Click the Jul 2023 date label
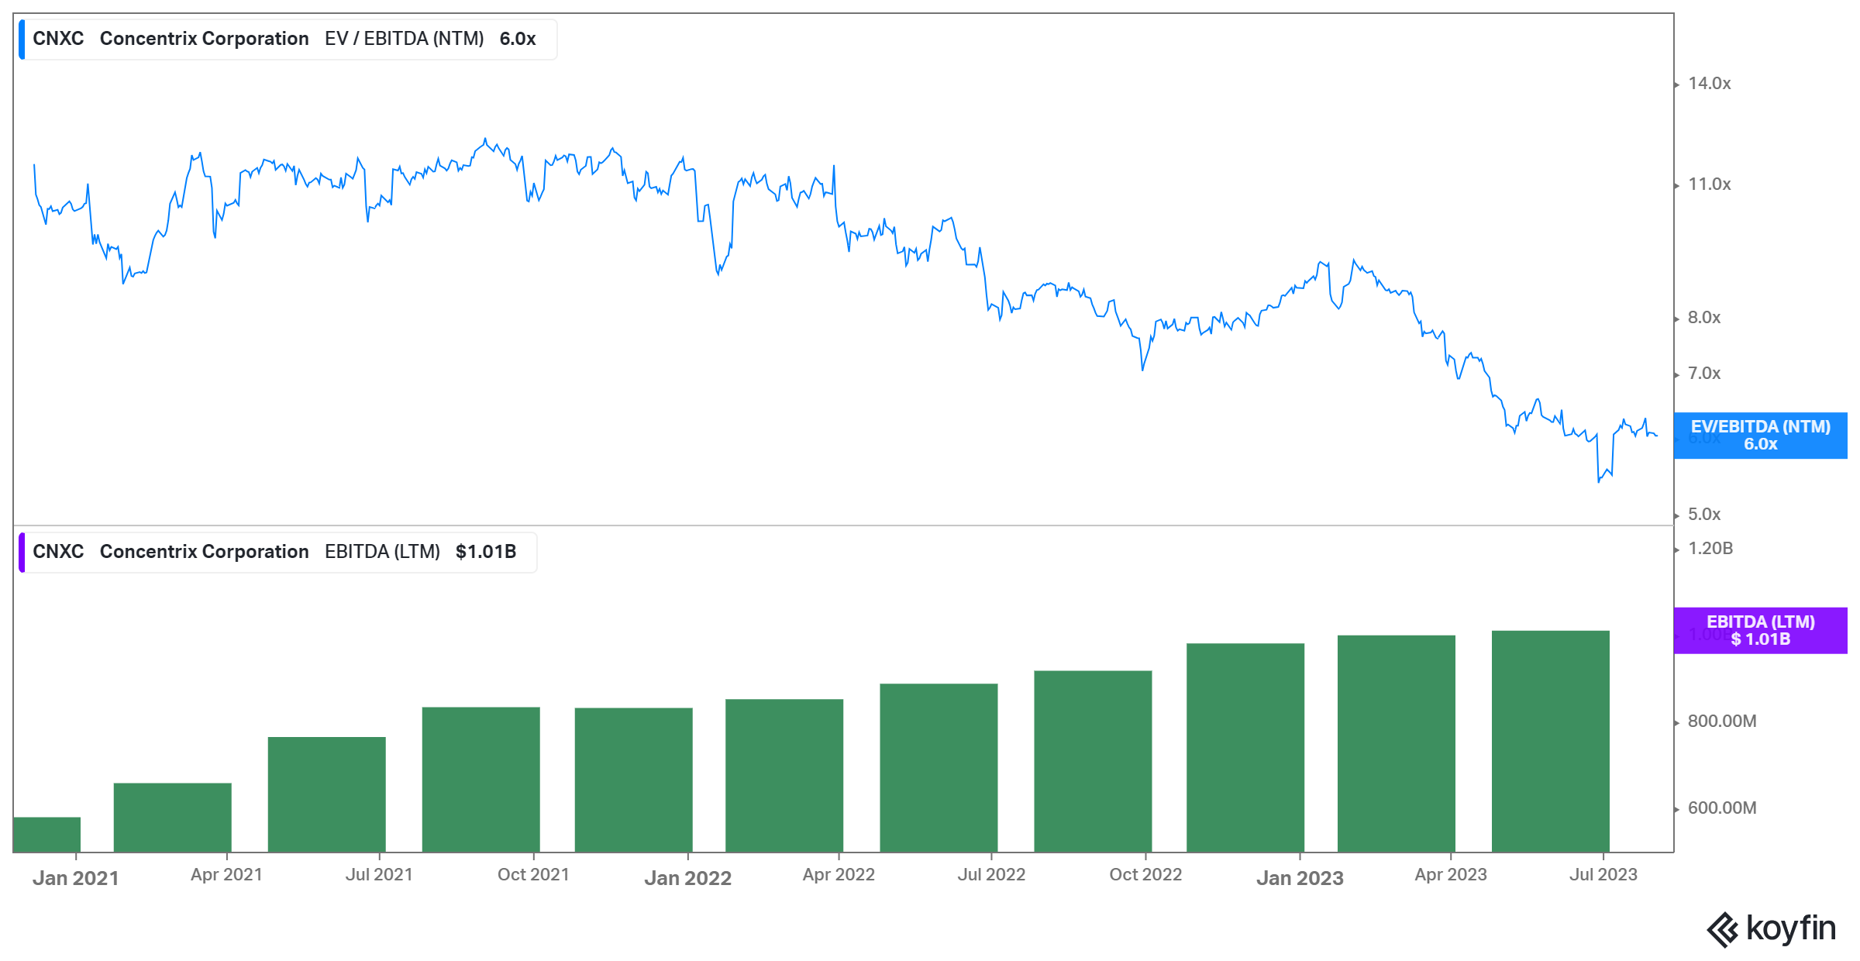1860x961 pixels. 1603,875
